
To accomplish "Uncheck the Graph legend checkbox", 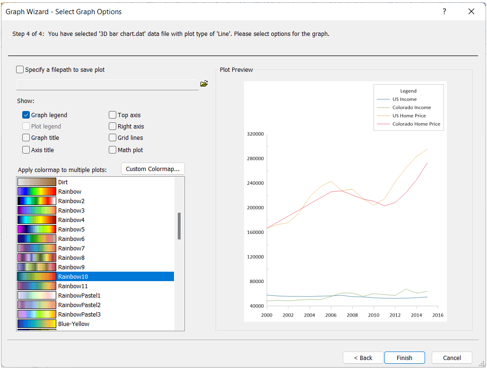I will (x=26, y=115).
